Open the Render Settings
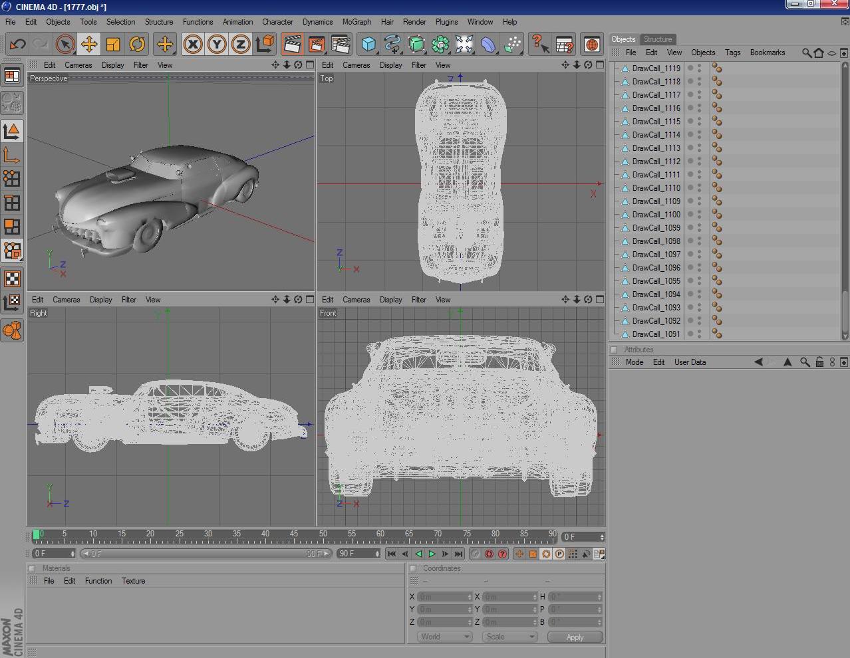850x658 pixels. 340,44
